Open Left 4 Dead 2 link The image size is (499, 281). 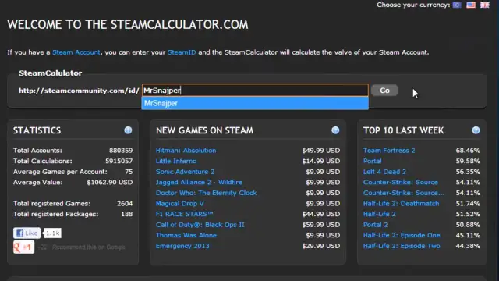(384, 172)
